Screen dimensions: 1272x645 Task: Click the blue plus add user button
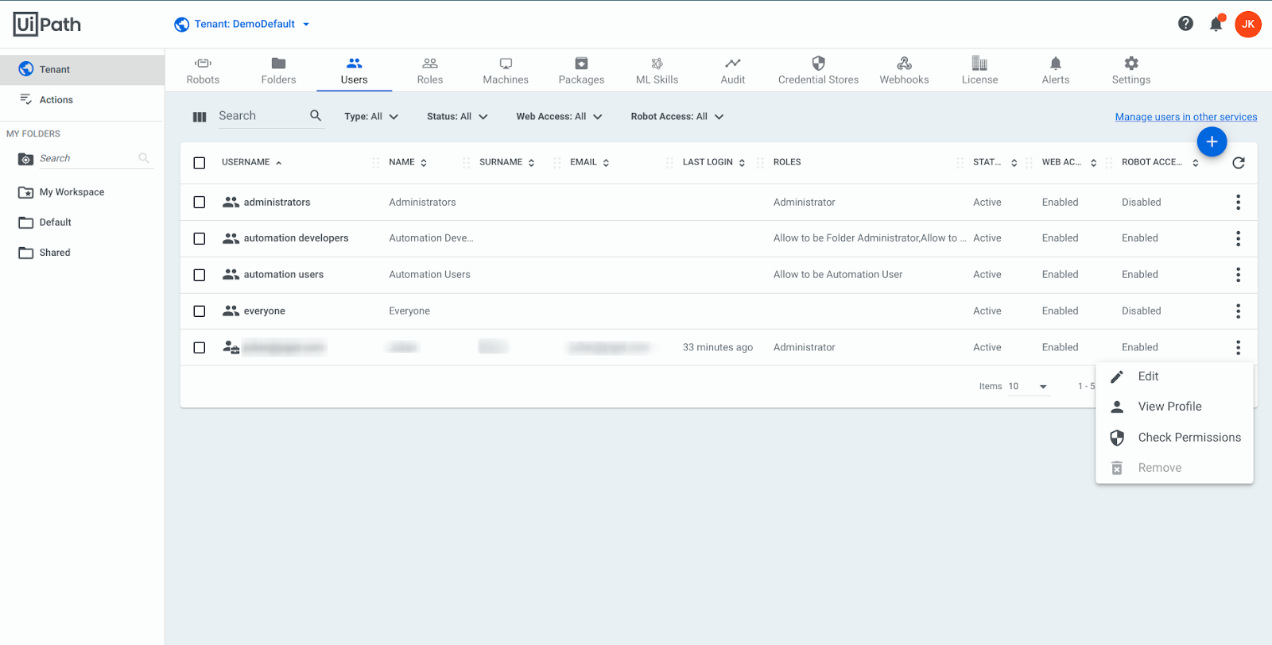tap(1212, 141)
